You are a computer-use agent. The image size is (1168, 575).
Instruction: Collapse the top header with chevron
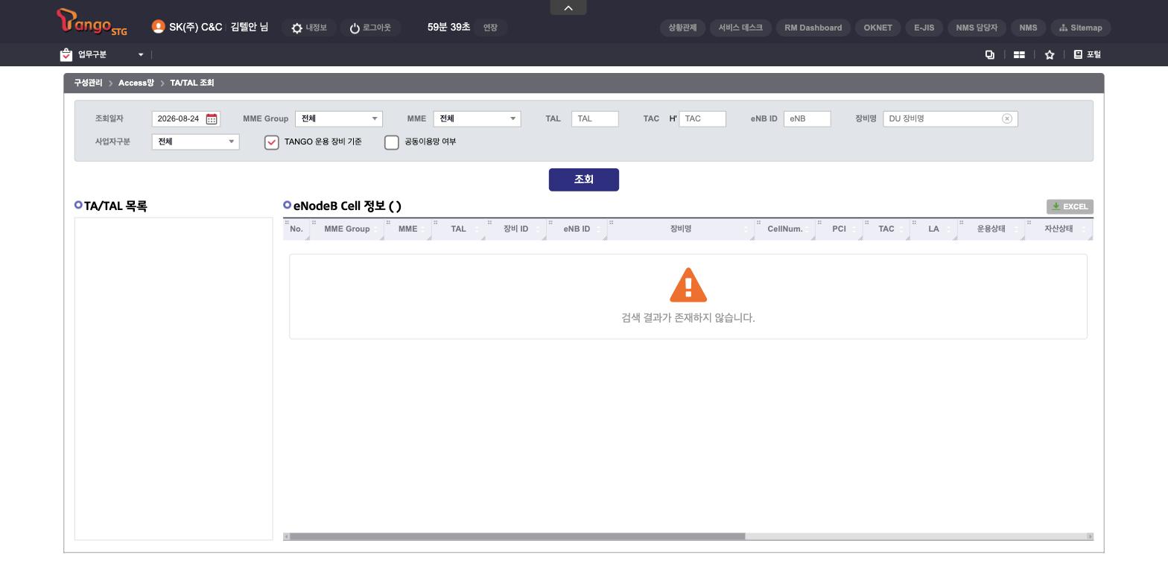[568, 7]
